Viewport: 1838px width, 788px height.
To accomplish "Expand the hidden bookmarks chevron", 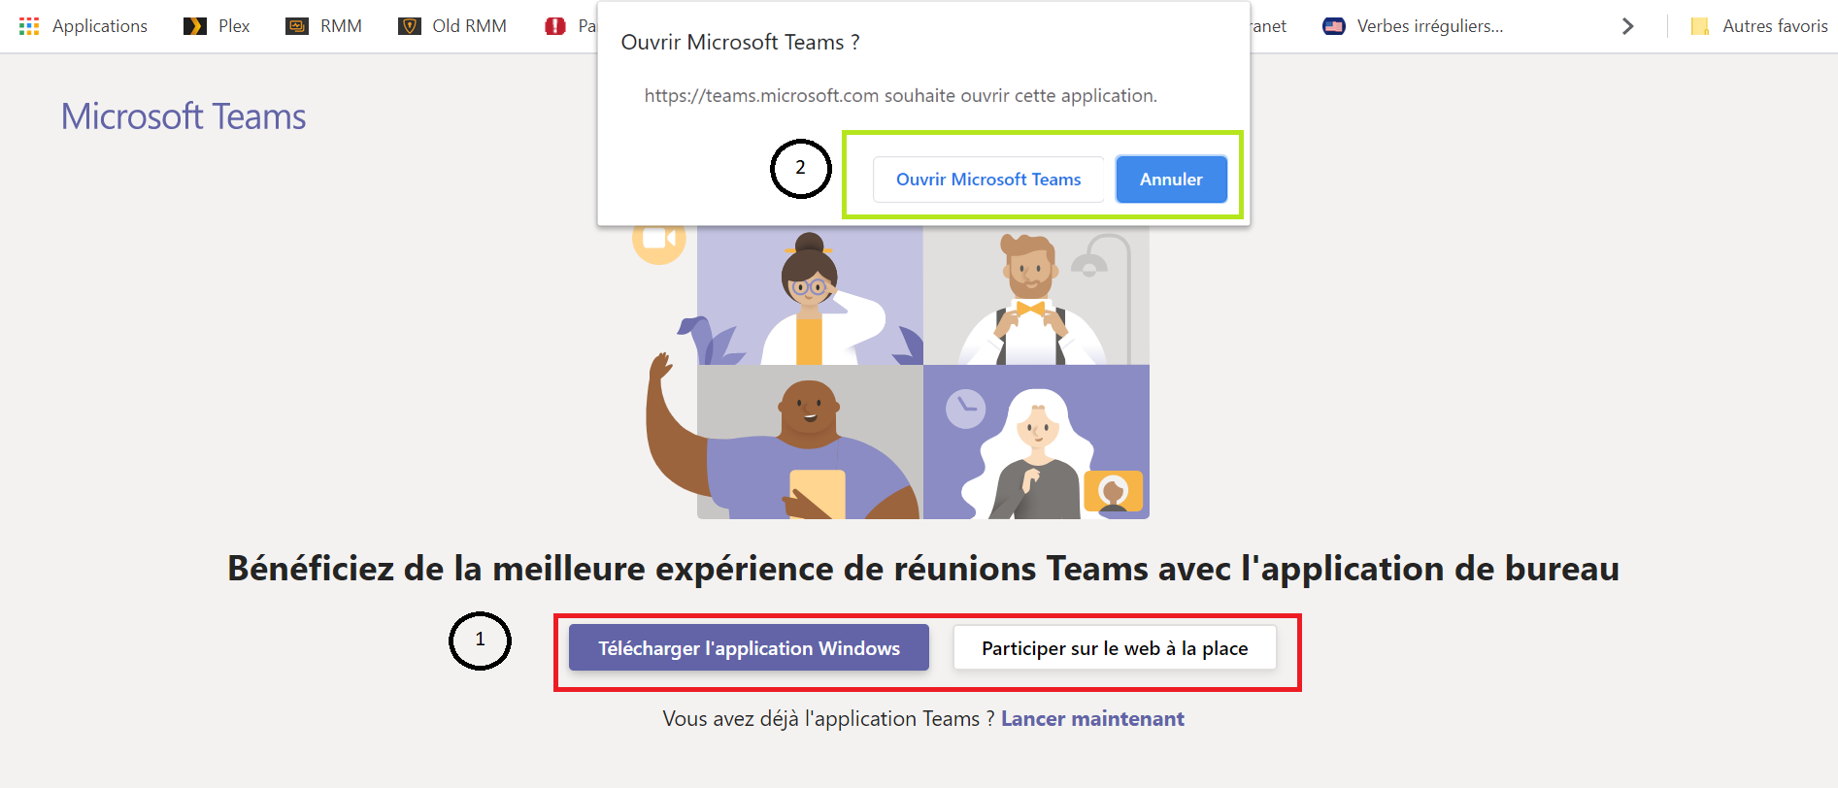I will (1628, 26).
